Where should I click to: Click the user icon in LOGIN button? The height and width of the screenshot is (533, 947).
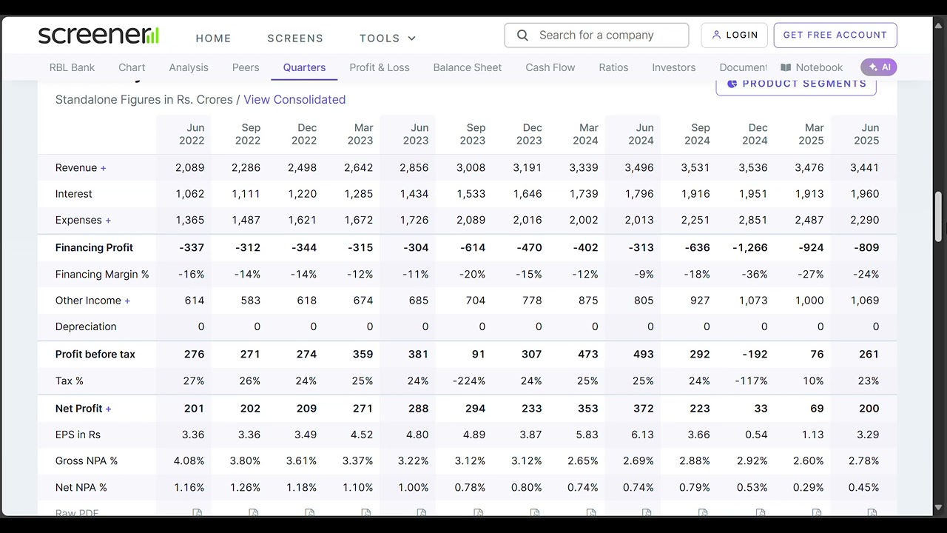pos(716,35)
